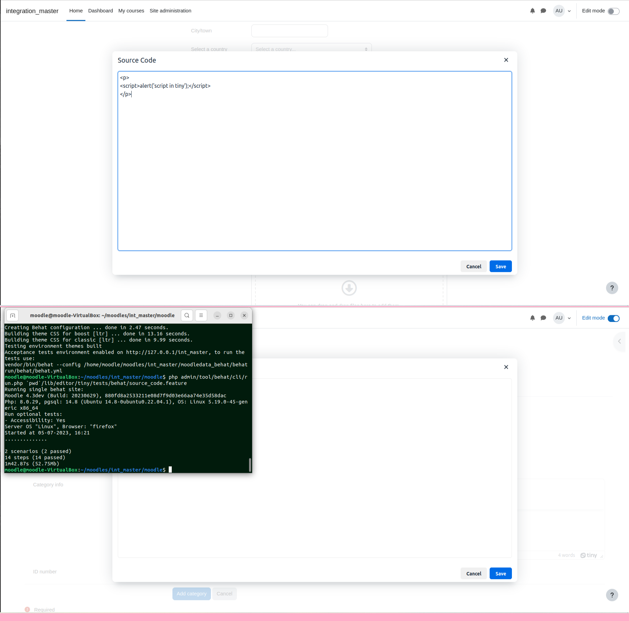Open block drawer chevron on right edge

620,341
